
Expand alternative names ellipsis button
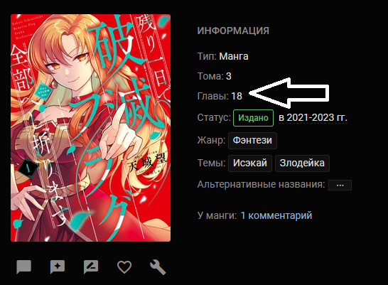[340, 185]
